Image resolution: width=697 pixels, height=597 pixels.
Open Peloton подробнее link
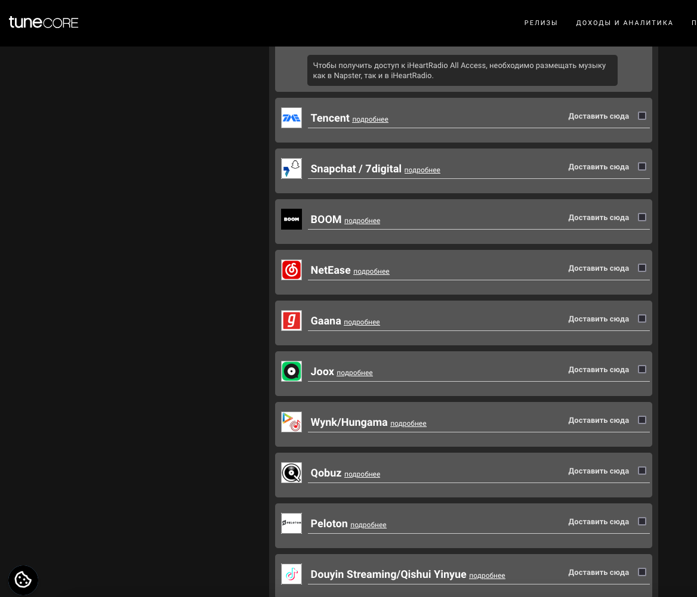369,524
